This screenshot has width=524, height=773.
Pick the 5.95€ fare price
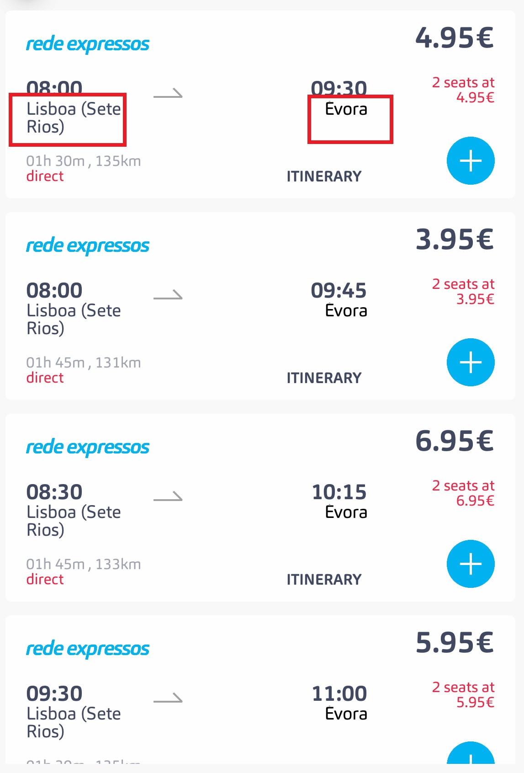(455, 642)
